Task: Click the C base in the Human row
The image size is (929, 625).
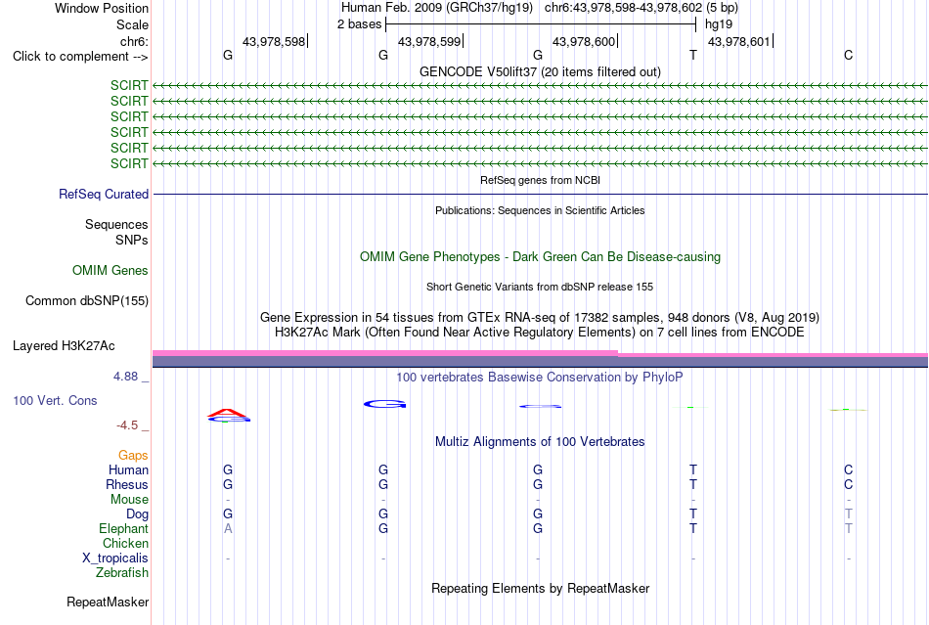Action: [849, 469]
